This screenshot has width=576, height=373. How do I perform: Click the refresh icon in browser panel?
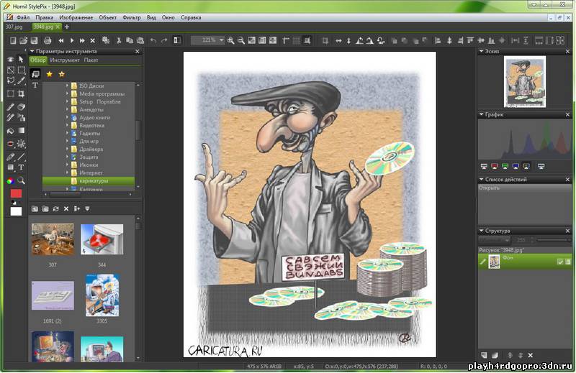[x=56, y=208]
